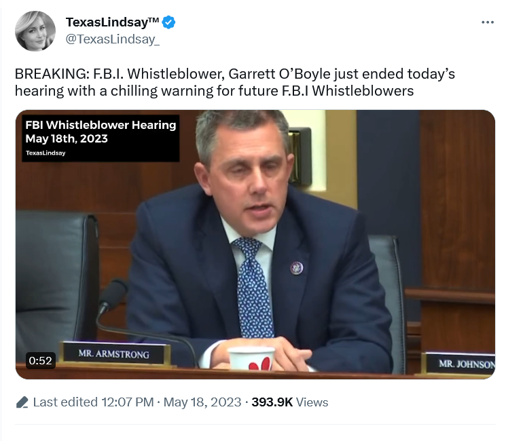This screenshot has height=441, width=508.
Task: Open TexasLindsay's profile avatar photo
Action: pyautogui.click(x=35, y=31)
